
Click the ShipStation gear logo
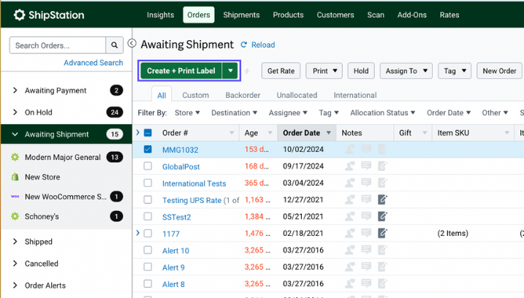coord(20,15)
